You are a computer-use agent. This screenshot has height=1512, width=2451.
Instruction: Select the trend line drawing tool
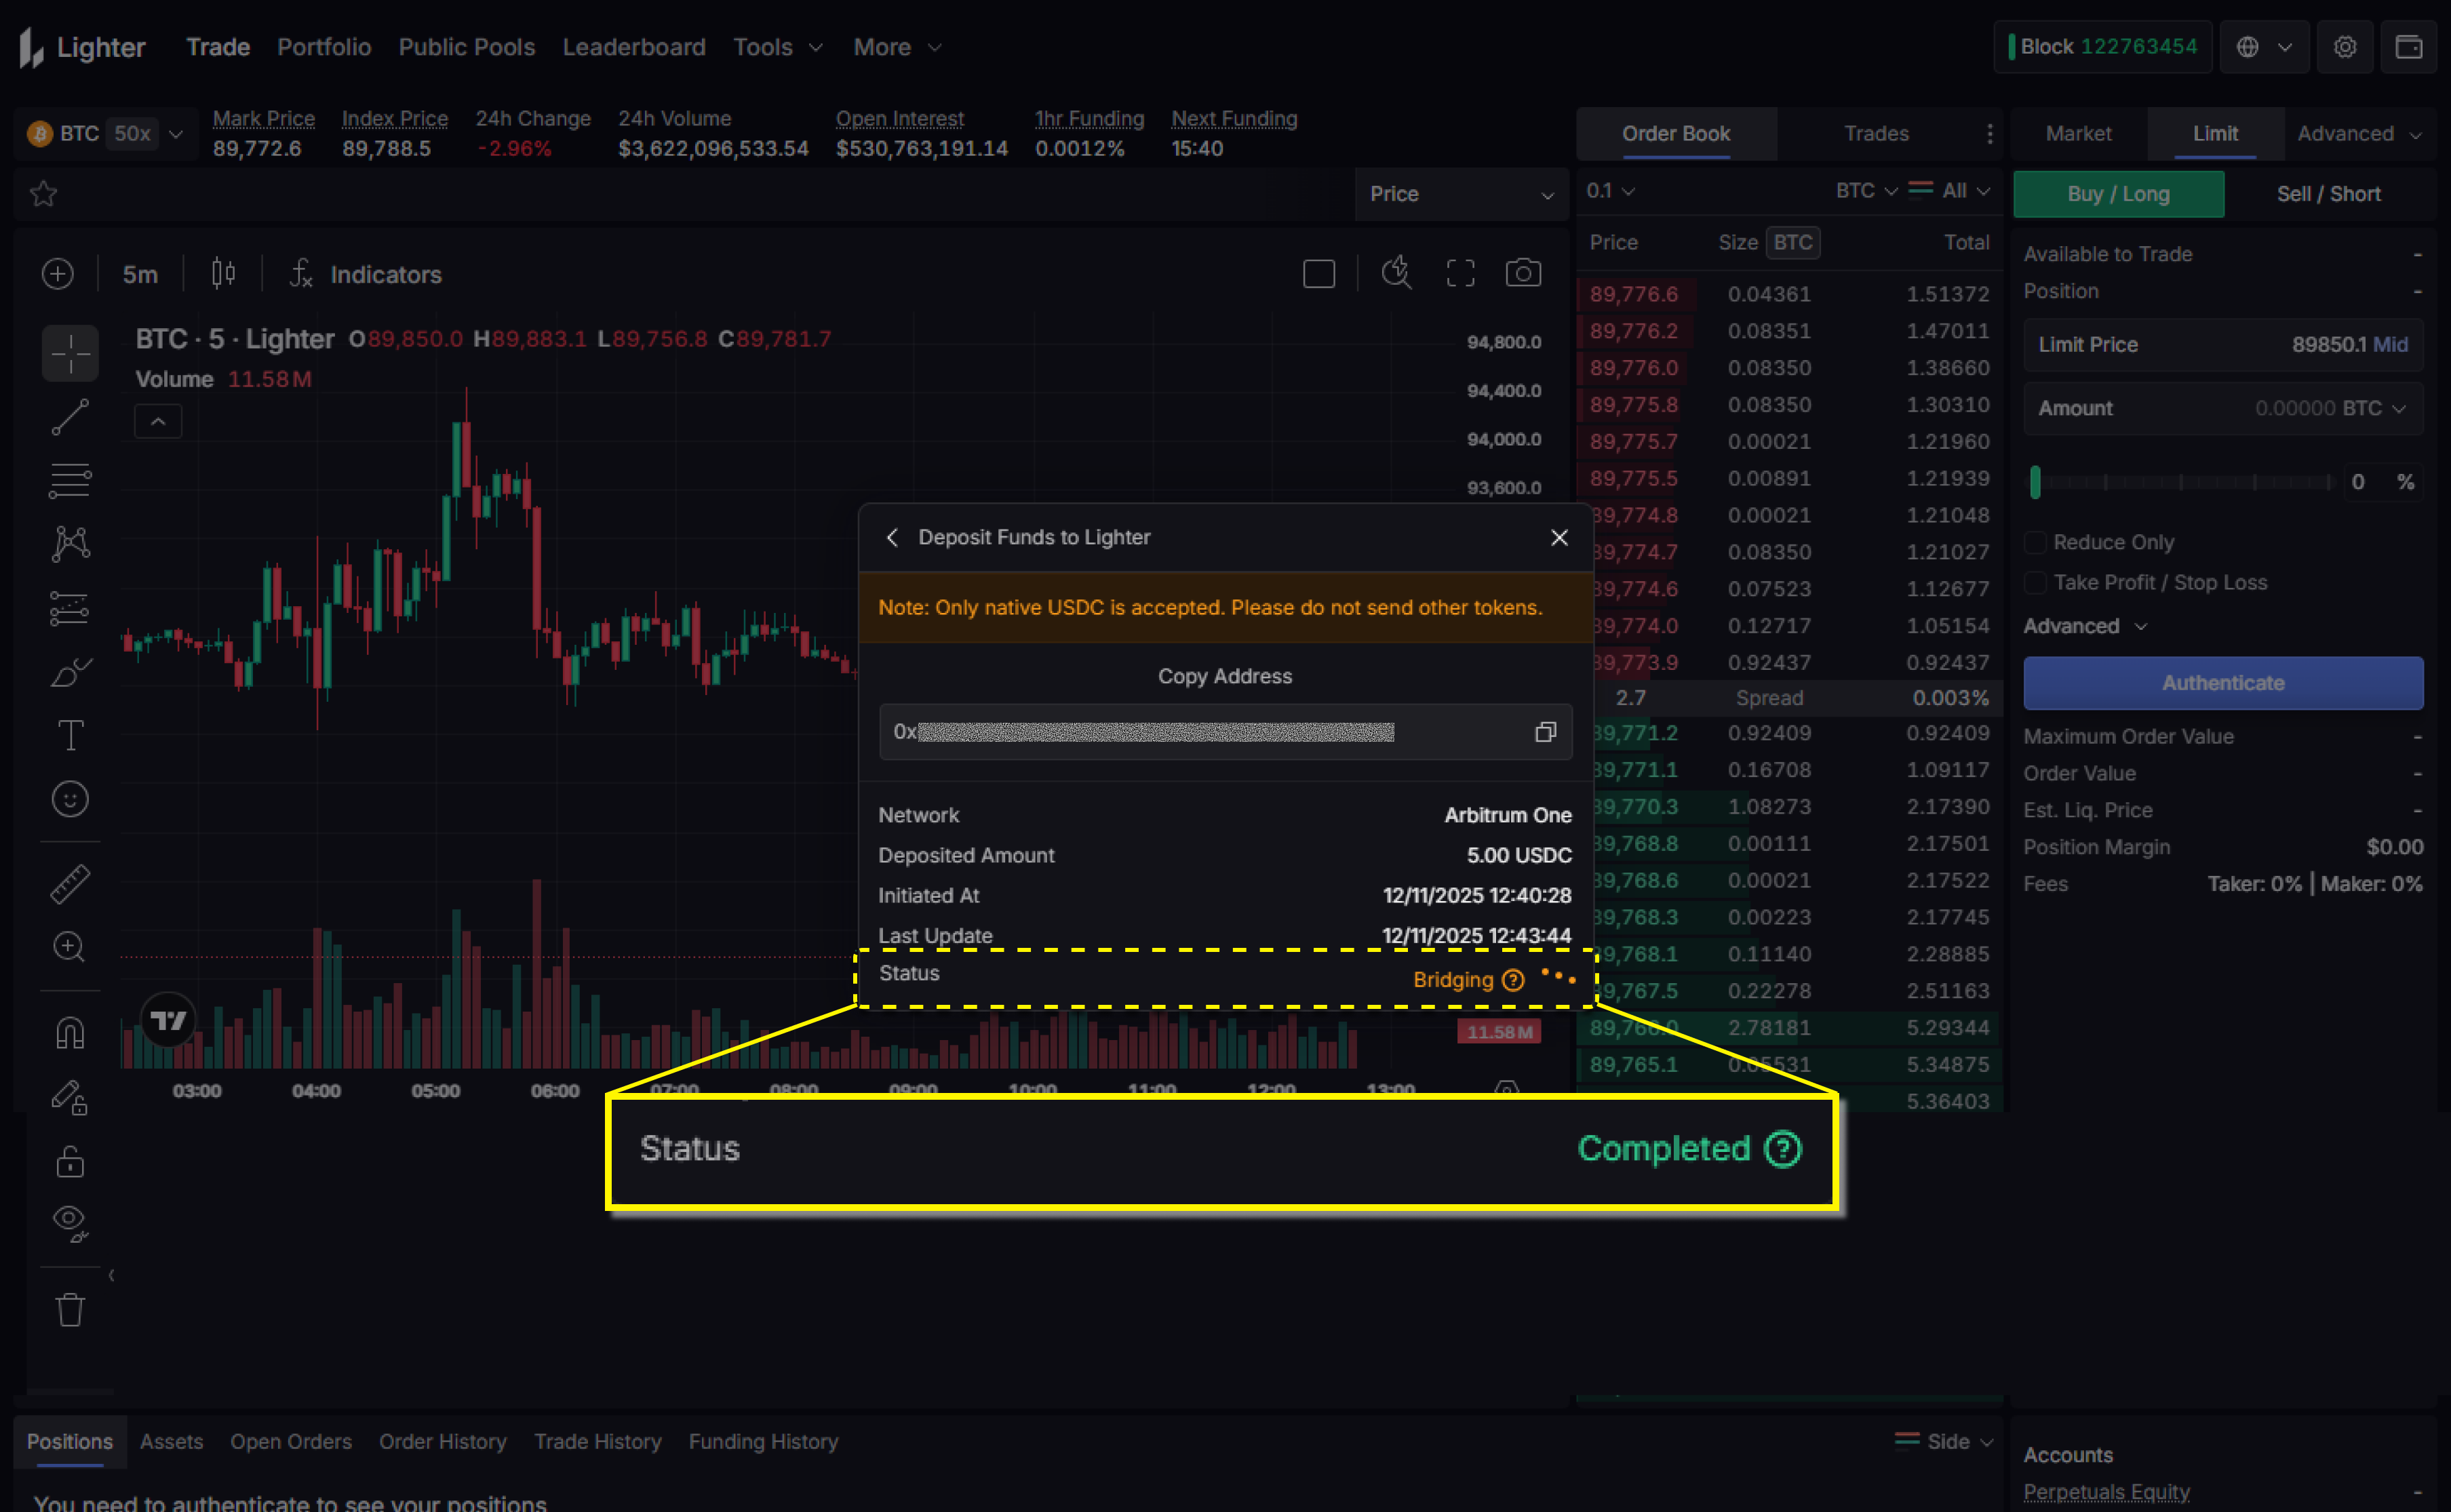70,417
